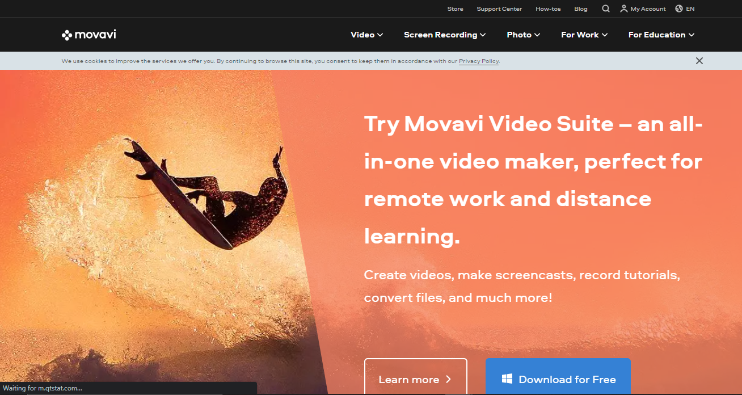742x395 pixels.
Task: Expand the Photo menu
Action: pyautogui.click(x=524, y=35)
